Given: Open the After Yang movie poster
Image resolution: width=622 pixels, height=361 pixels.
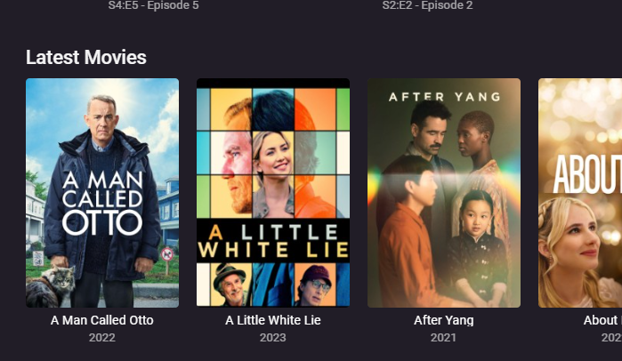Looking at the screenshot, I should pos(444,193).
